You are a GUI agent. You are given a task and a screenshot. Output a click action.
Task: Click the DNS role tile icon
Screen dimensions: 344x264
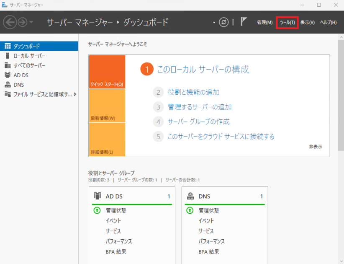[x=190, y=196]
